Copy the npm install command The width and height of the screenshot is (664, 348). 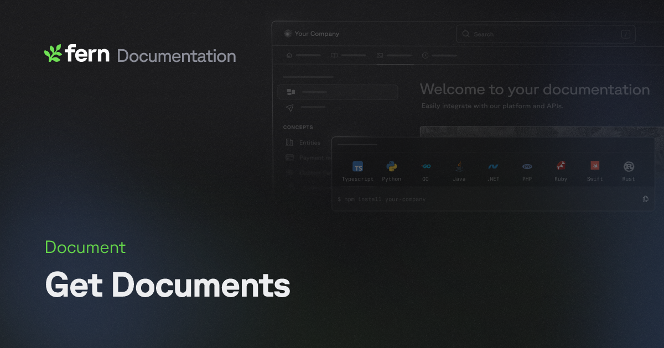click(x=645, y=199)
